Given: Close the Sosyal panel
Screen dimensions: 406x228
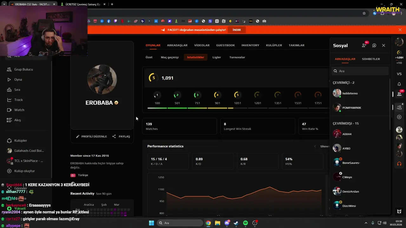Looking at the screenshot, I should tap(383, 46).
